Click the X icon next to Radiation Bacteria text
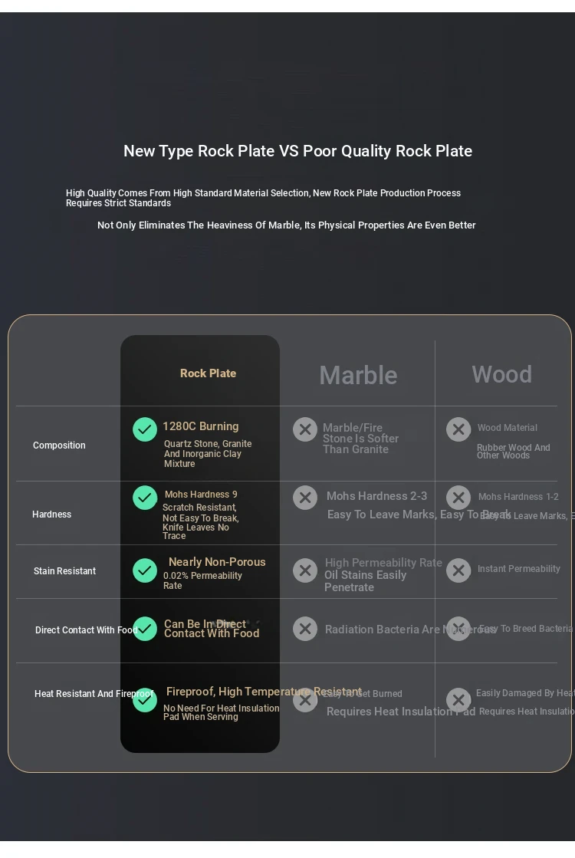Screen dimensions: 575x858 305,629
